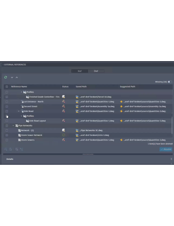This screenshot has height=226, width=174.
Task: Click the lightning suggested-path icon for Storm Sewers
Action: pos(121,140)
